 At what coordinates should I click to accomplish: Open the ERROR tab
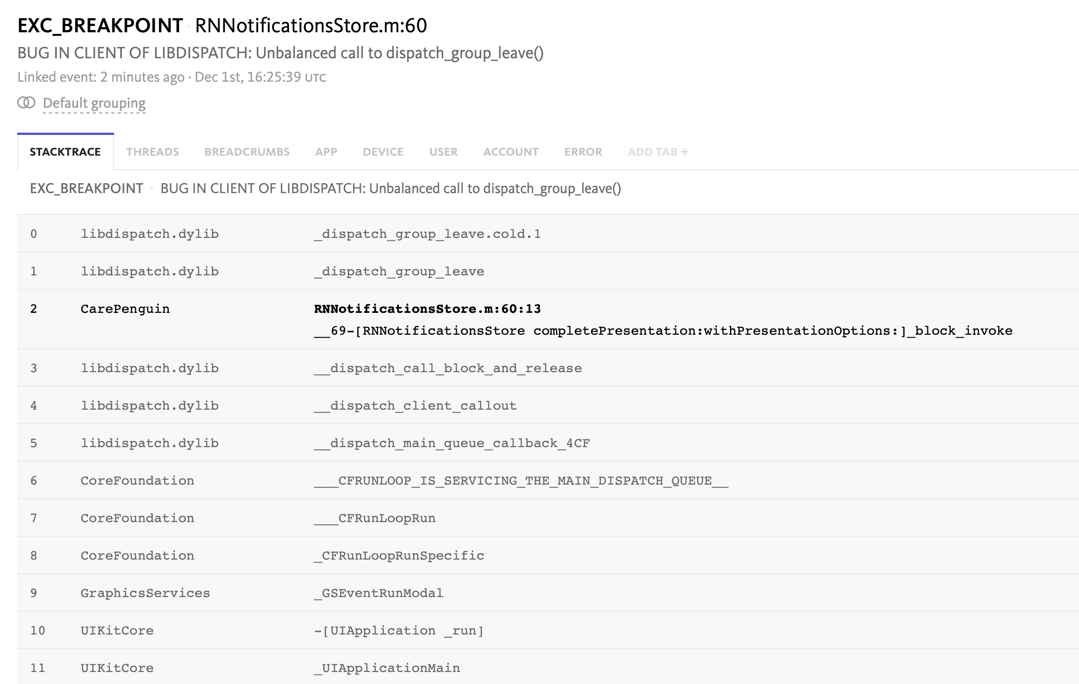[x=583, y=151]
